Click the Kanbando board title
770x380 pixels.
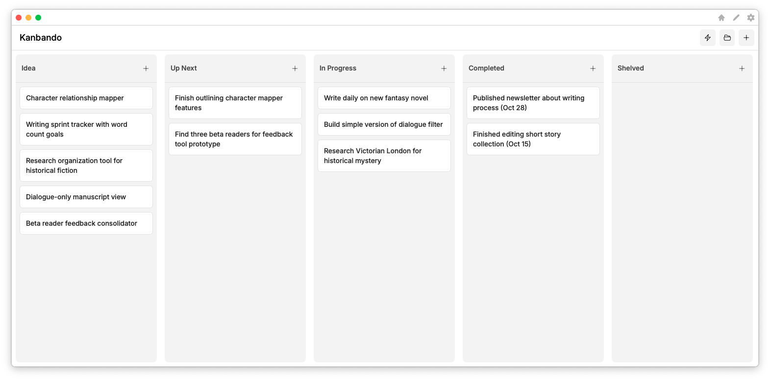tap(41, 38)
